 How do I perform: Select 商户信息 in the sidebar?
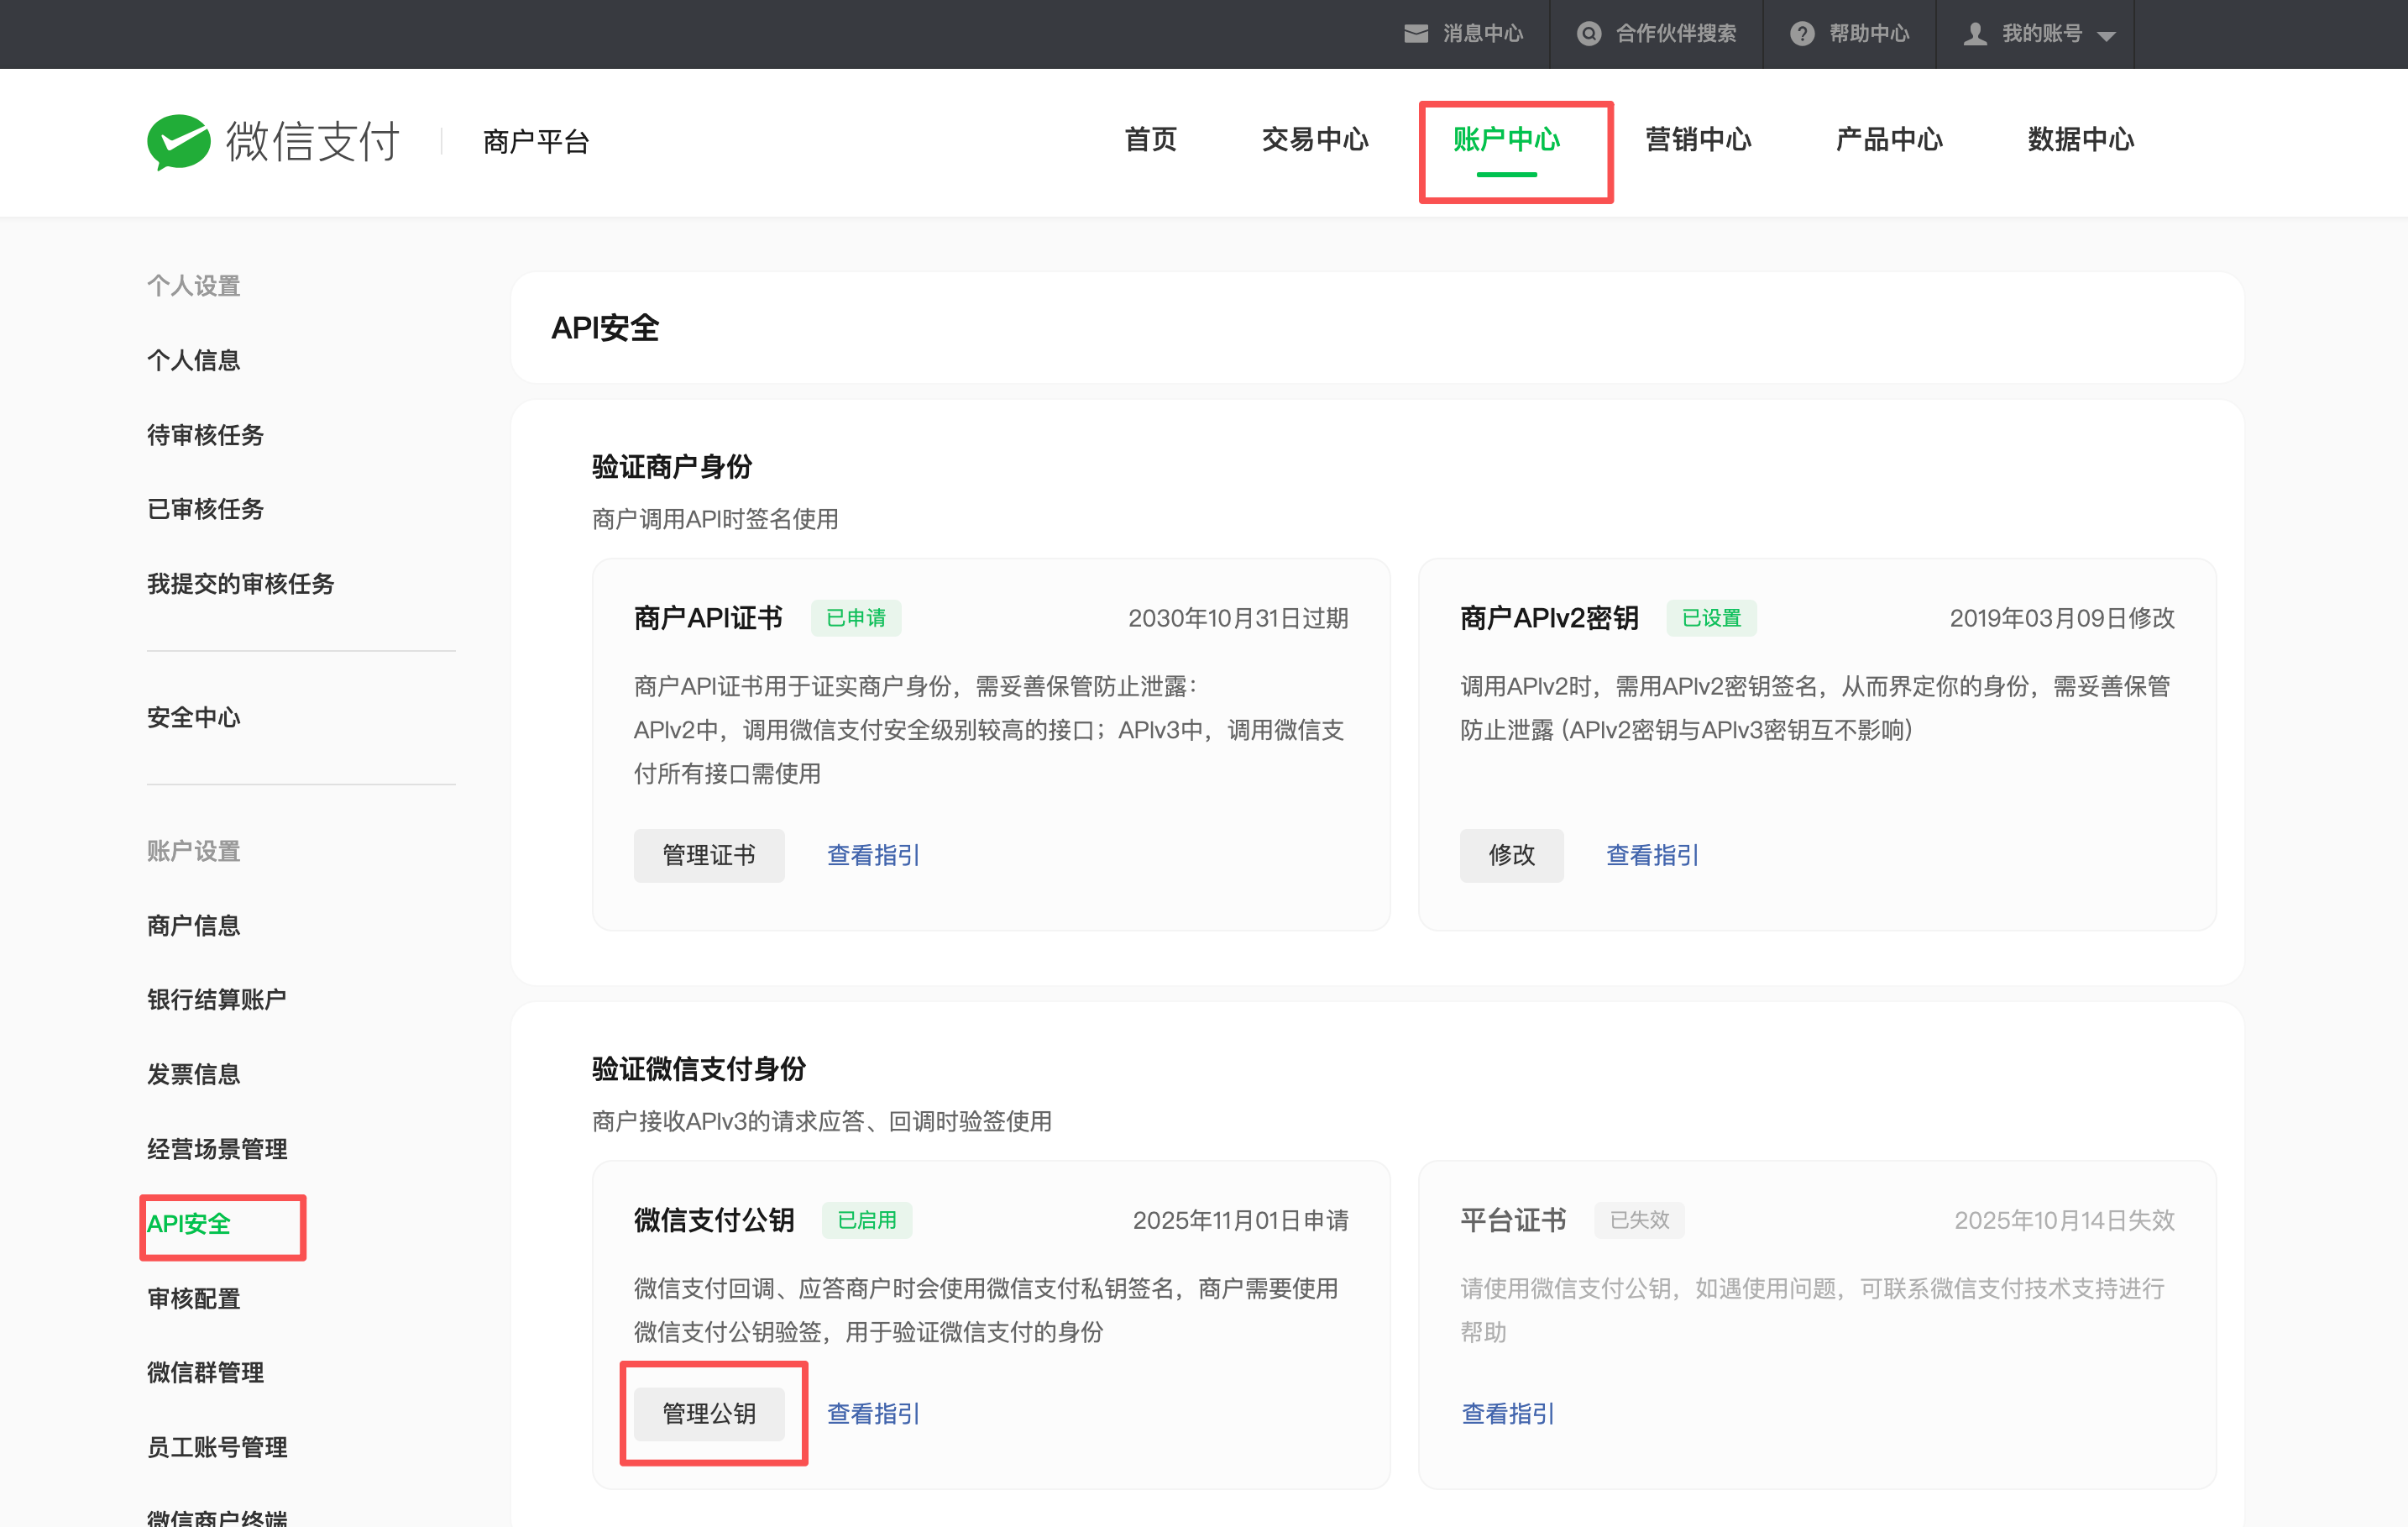[x=194, y=926]
